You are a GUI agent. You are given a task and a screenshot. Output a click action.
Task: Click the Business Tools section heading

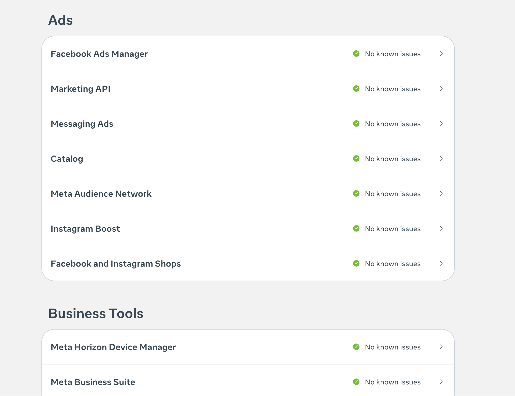[x=96, y=313]
